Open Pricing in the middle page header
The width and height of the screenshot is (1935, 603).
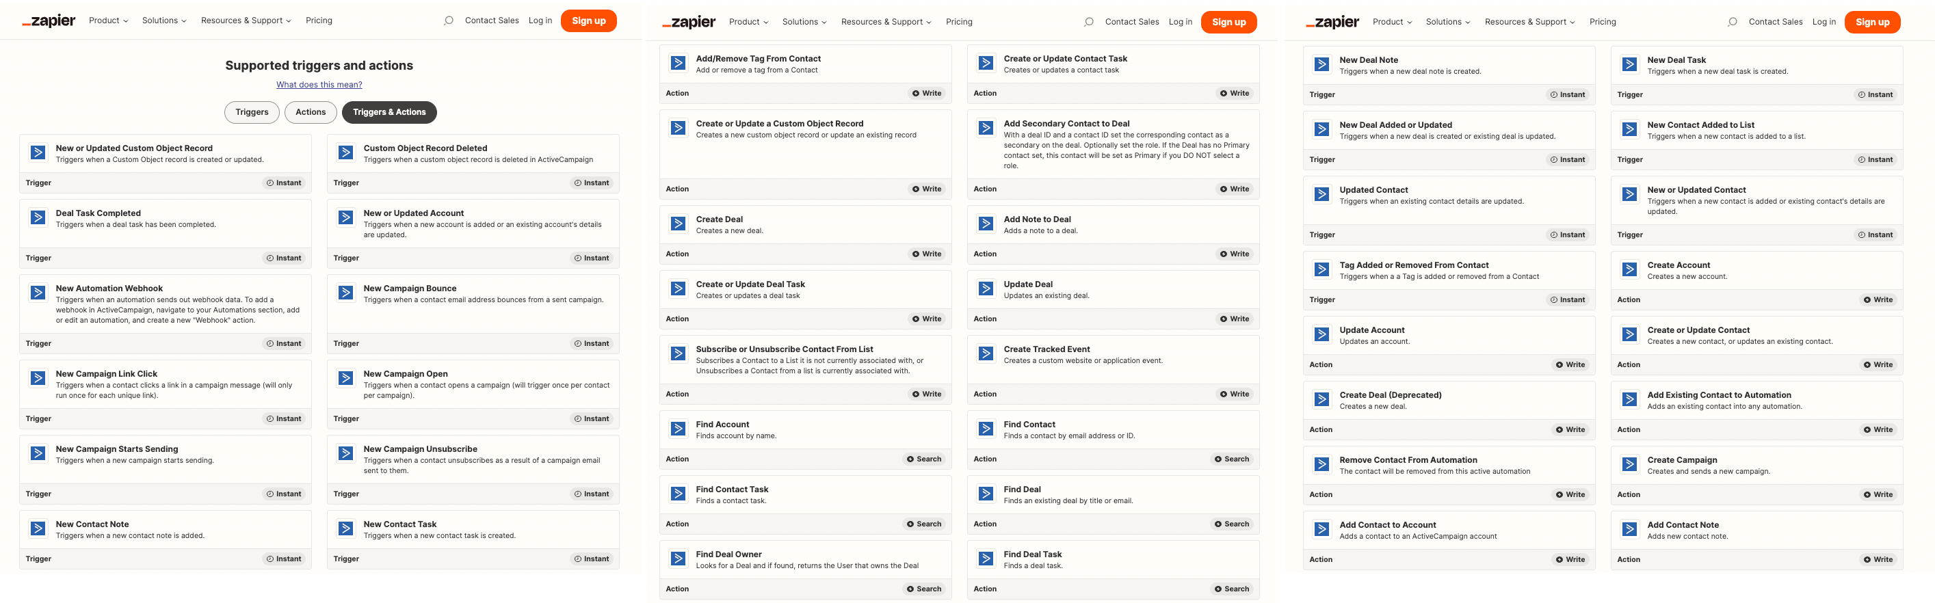pos(958,23)
